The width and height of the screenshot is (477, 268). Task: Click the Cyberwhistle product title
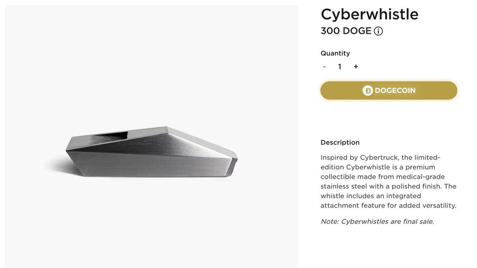coord(370,14)
